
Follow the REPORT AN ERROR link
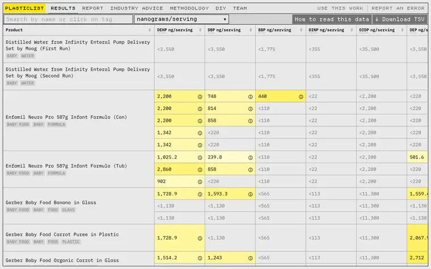coord(398,8)
